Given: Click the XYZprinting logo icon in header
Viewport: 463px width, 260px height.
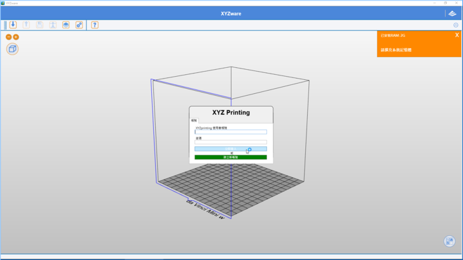Looking at the screenshot, I should point(452,13).
